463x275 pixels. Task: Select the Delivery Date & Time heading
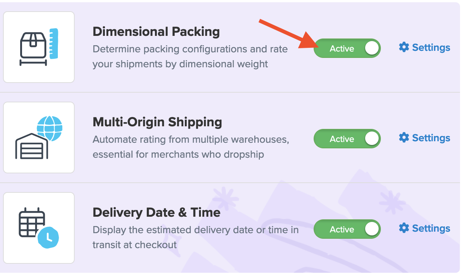[156, 213]
